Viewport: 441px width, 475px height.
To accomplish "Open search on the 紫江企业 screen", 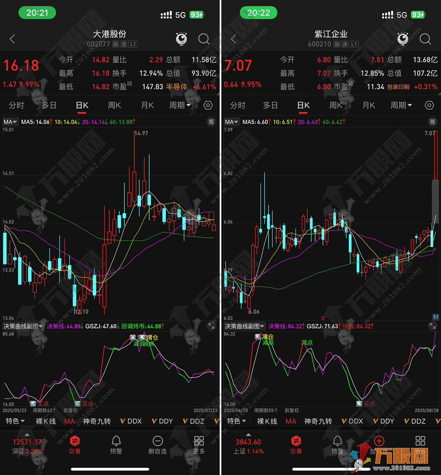I will [x=425, y=39].
